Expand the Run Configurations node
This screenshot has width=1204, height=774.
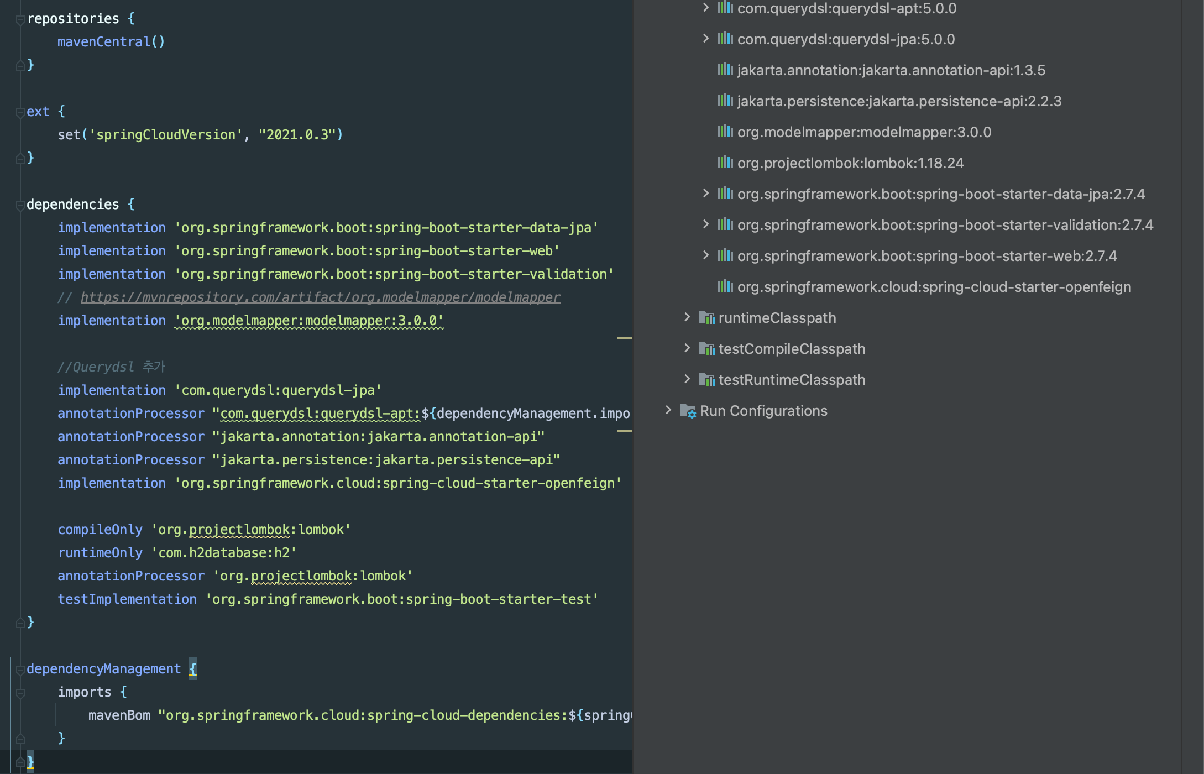point(668,410)
